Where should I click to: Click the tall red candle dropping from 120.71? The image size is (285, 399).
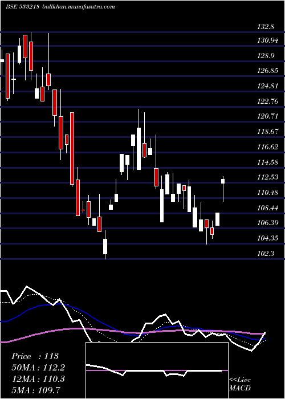tap(72, 148)
